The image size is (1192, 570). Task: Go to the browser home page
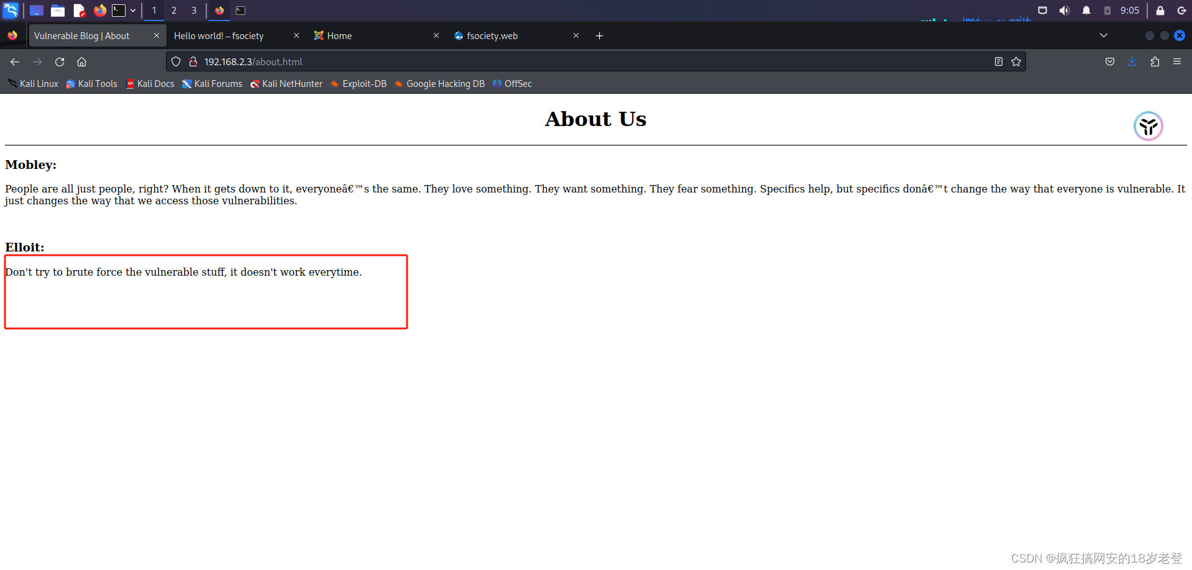pos(82,61)
